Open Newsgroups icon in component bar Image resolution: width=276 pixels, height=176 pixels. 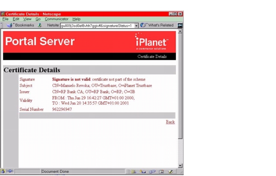(152, 171)
